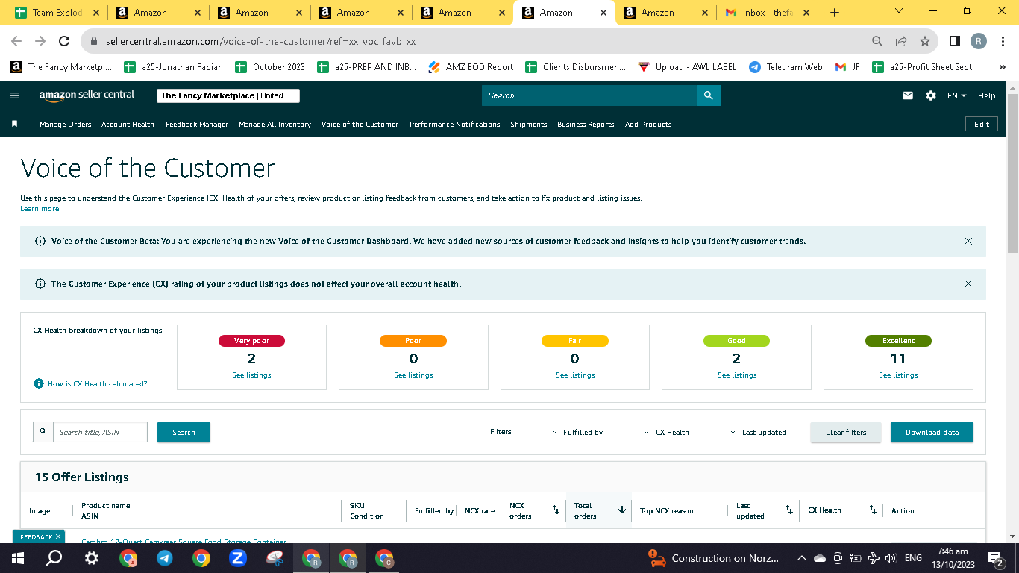The width and height of the screenshot is (1019, 573).
Task: Click the Edit button in navigation bar
Action: (982, 124)
